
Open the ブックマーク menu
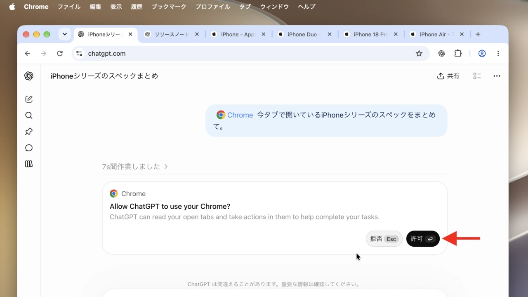169,7
